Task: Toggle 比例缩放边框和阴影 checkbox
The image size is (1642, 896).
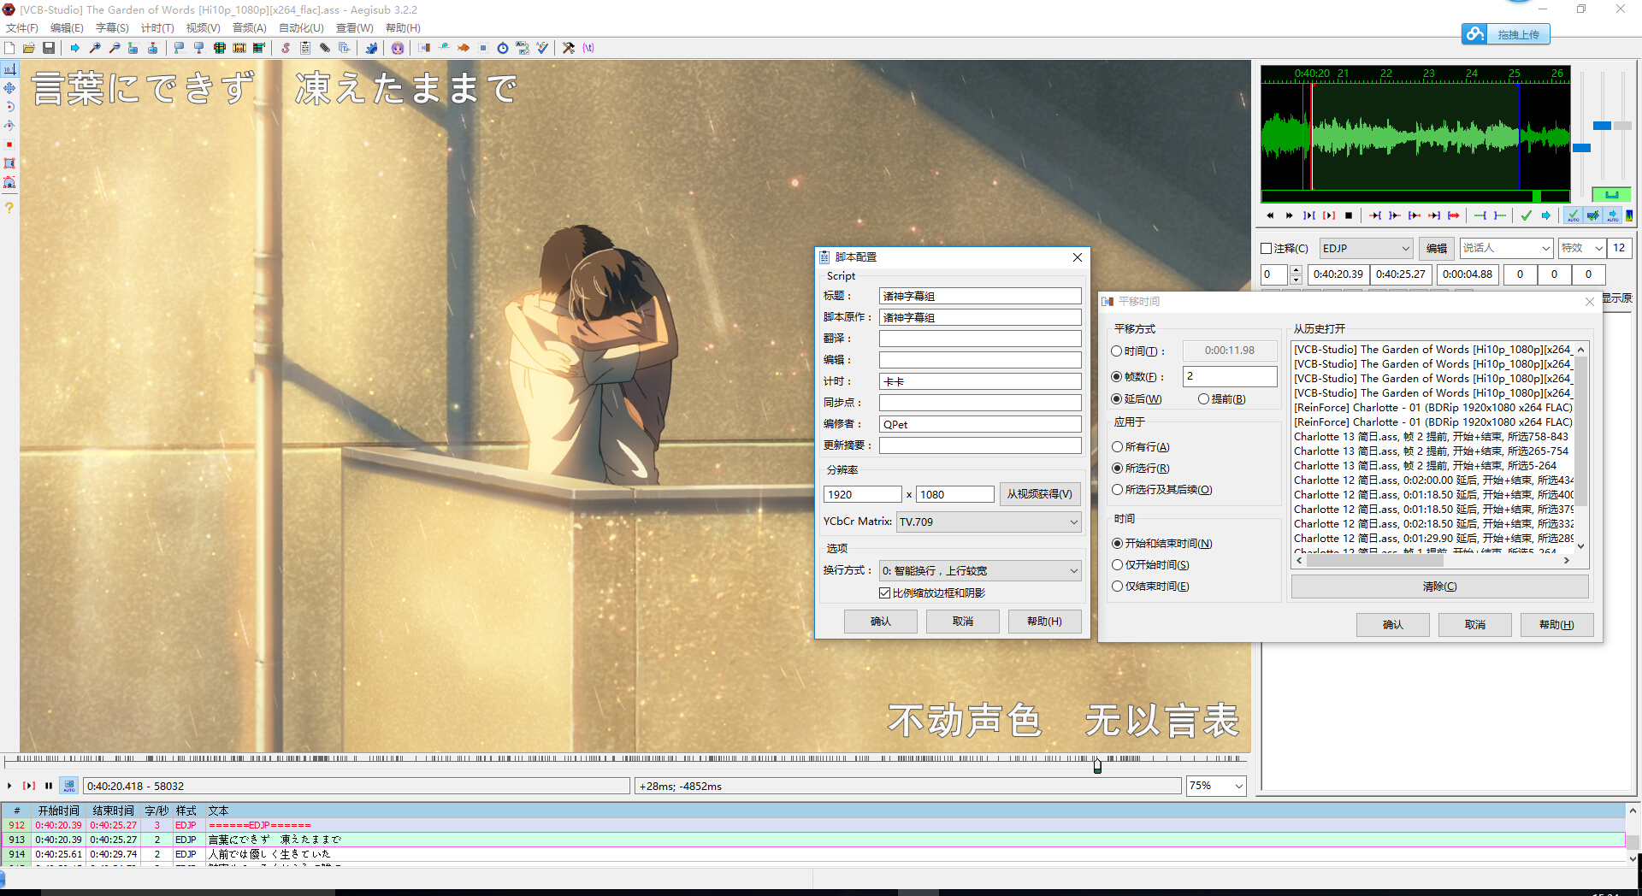Action: pos(884,593)
